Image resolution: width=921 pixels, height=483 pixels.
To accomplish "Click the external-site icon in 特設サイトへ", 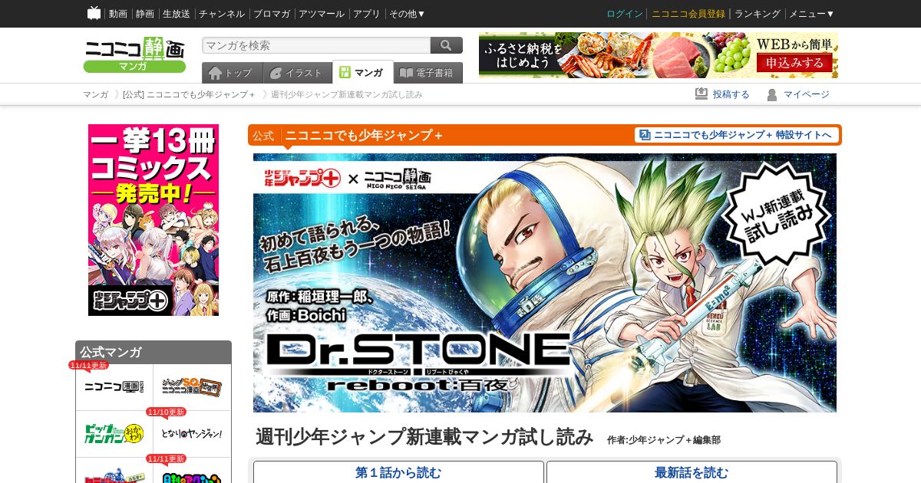I will coord(645,135).
